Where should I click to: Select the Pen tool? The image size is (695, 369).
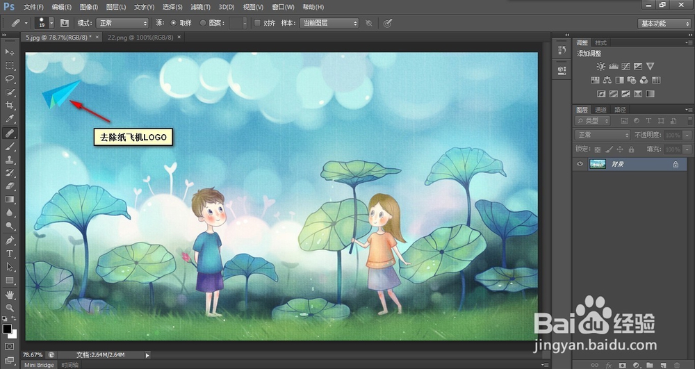point(9,240)
